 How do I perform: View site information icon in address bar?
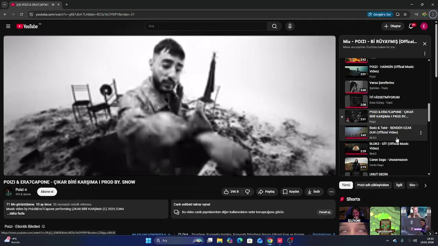[31, 14]
